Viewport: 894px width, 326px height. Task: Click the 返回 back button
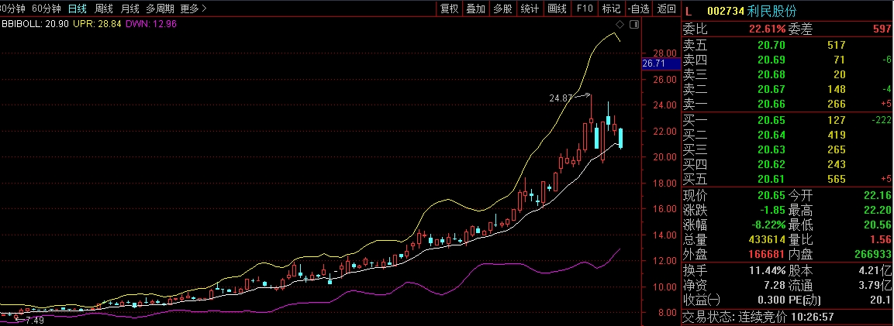pyautogui.click(x=665, y=9)
